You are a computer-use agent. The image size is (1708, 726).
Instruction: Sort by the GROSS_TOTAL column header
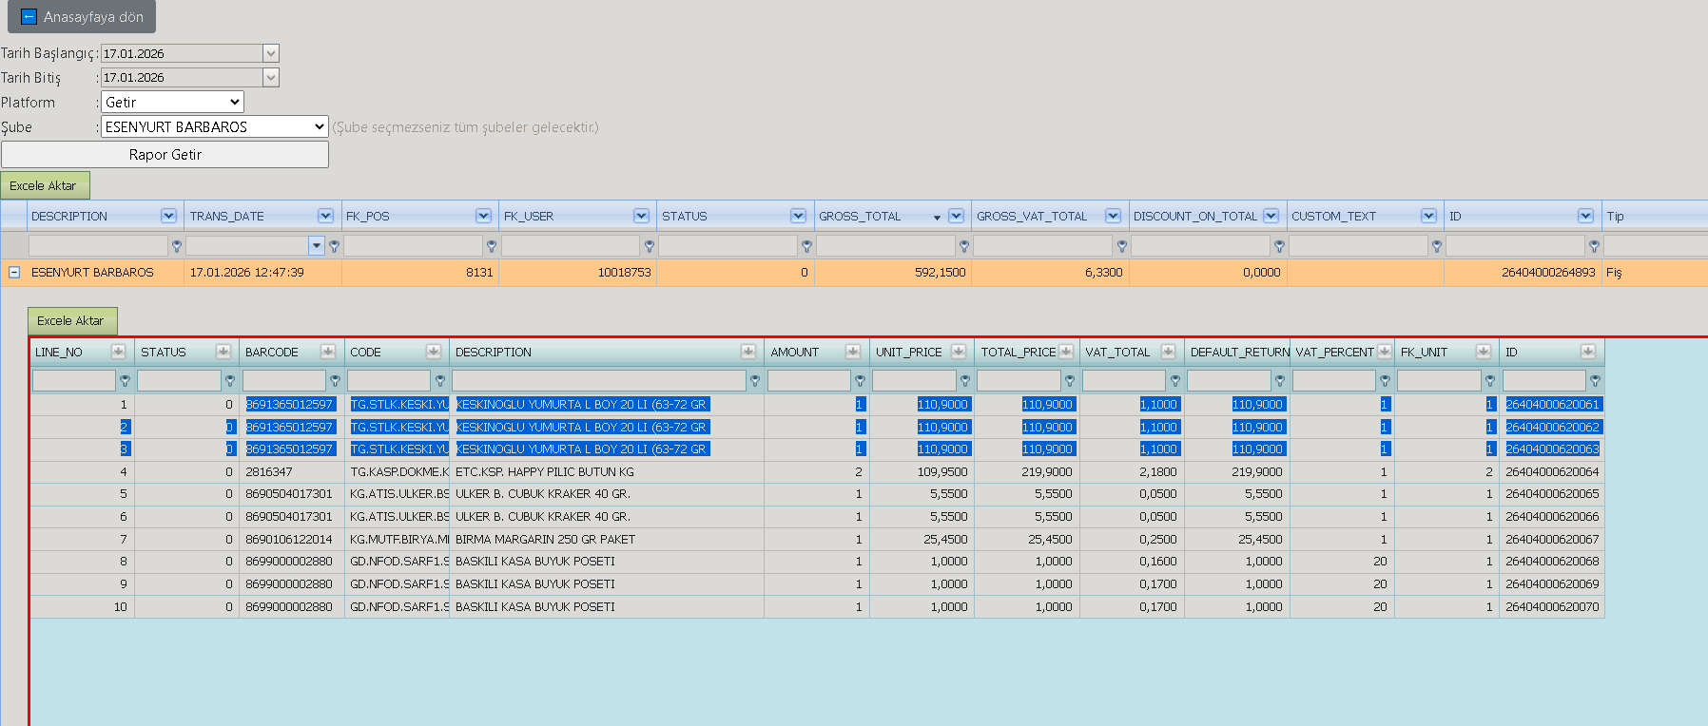point(860,216)
